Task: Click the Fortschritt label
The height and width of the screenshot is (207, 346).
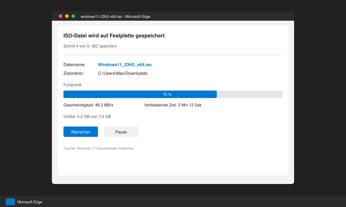Action: point(72,85)
